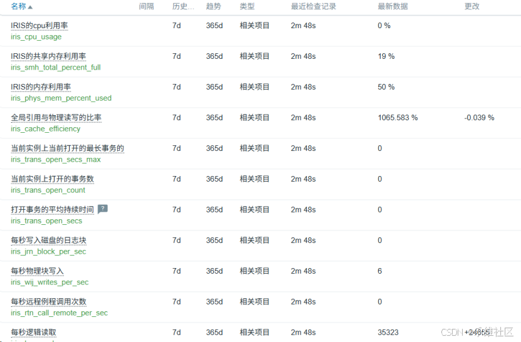Open the IRIS的共享内存利用率 item
The height and width of the screenshot is (342, 521).
click(x=48, y=56)
